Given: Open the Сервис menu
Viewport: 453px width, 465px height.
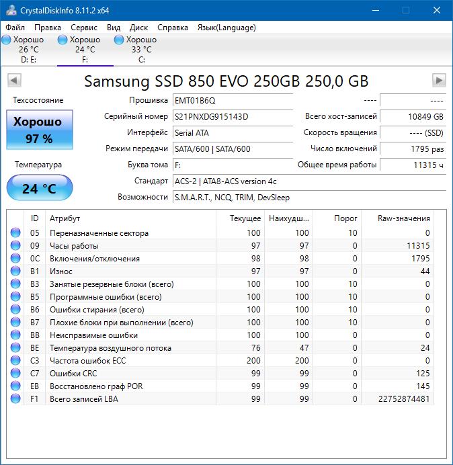Looking at the screenshot, I should pyautogui.click(x=84, y=28).
